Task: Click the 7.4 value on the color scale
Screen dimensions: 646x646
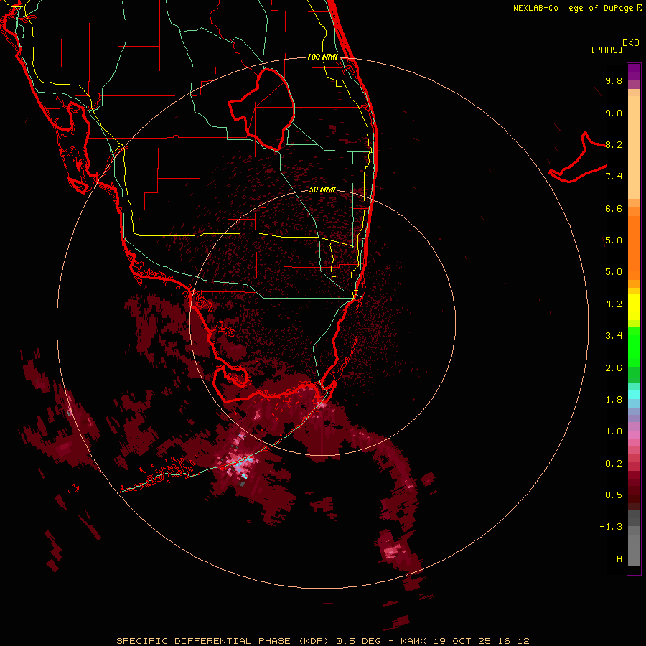Action: (x=614, y=177)
